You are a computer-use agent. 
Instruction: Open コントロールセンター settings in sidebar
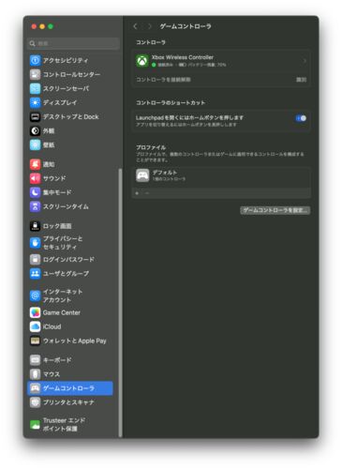pyautogui.click(x=65, y=74)
